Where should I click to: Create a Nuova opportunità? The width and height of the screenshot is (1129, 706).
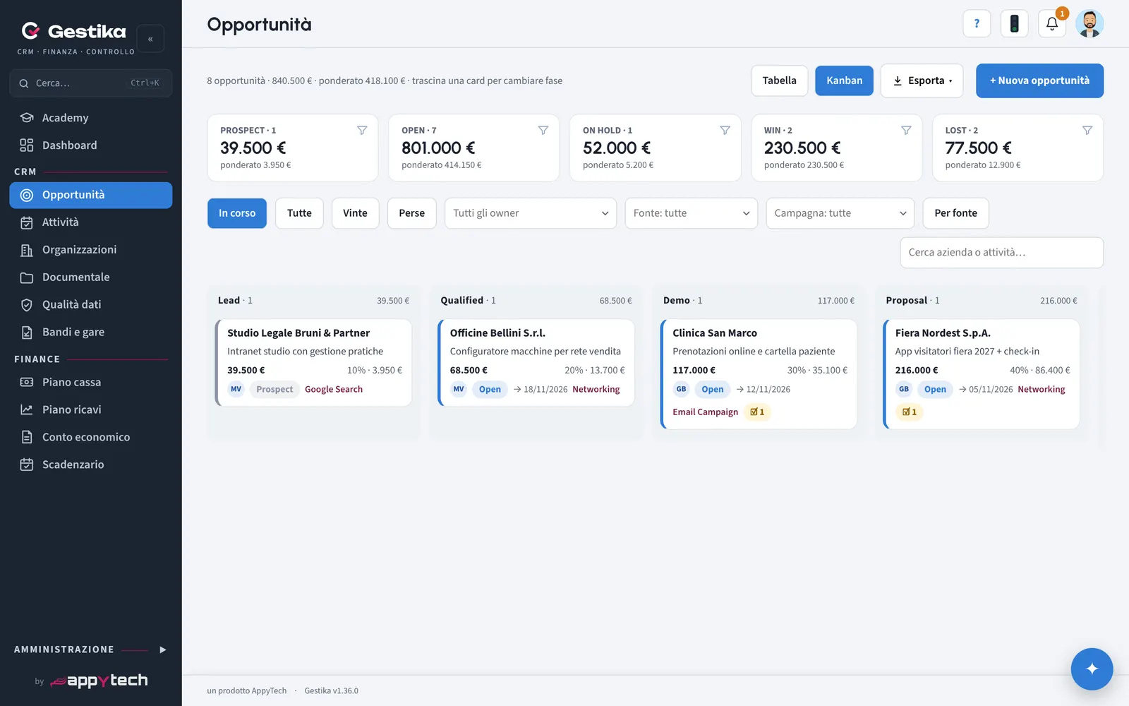[x=1039, y=80]
